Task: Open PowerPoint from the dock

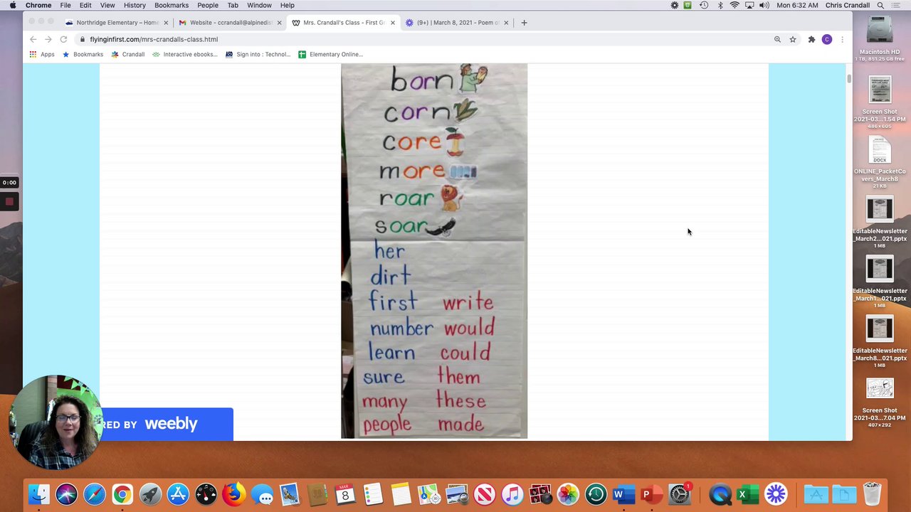Action: click(651, 494)
